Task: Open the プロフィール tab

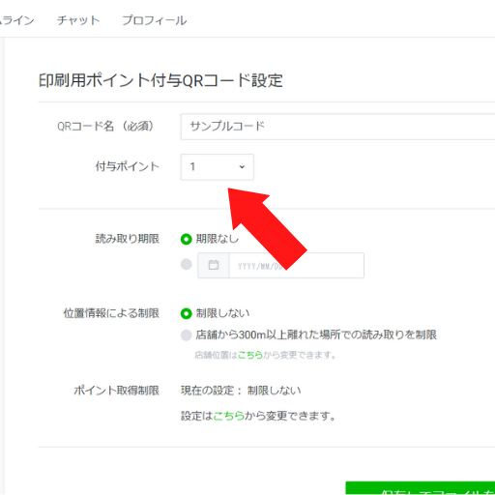Action: [x=155, y=20]
